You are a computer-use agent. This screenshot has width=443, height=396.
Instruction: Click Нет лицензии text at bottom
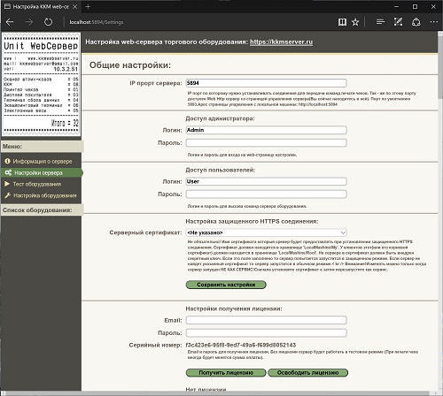pyautogui.click(x=206, y=389)
